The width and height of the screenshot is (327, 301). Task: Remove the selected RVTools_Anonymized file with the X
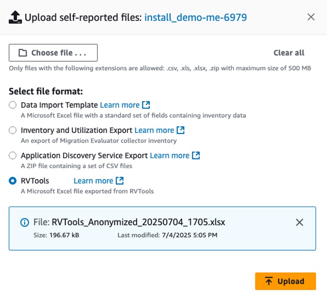(x=299, y=222)
